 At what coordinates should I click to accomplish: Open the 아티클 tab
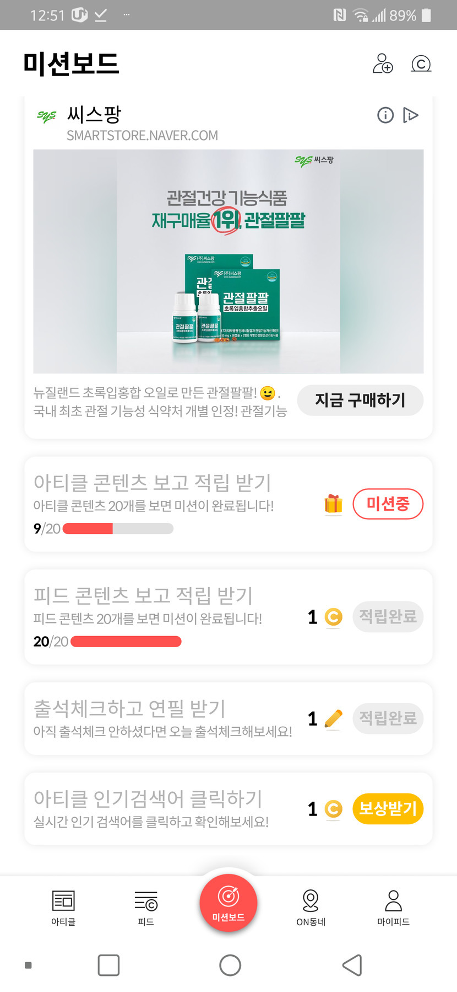[63, 907]
